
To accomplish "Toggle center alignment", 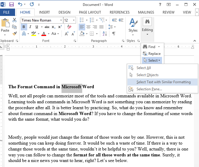I will pos(88,27).
